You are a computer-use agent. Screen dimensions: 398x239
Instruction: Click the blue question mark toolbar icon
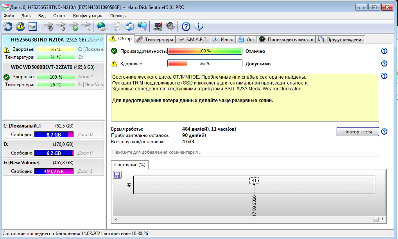point(186,27)
